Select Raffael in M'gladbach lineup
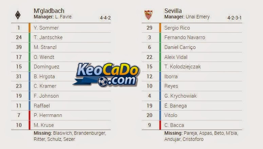The image size is (263, 149). (x=42, y=106)
